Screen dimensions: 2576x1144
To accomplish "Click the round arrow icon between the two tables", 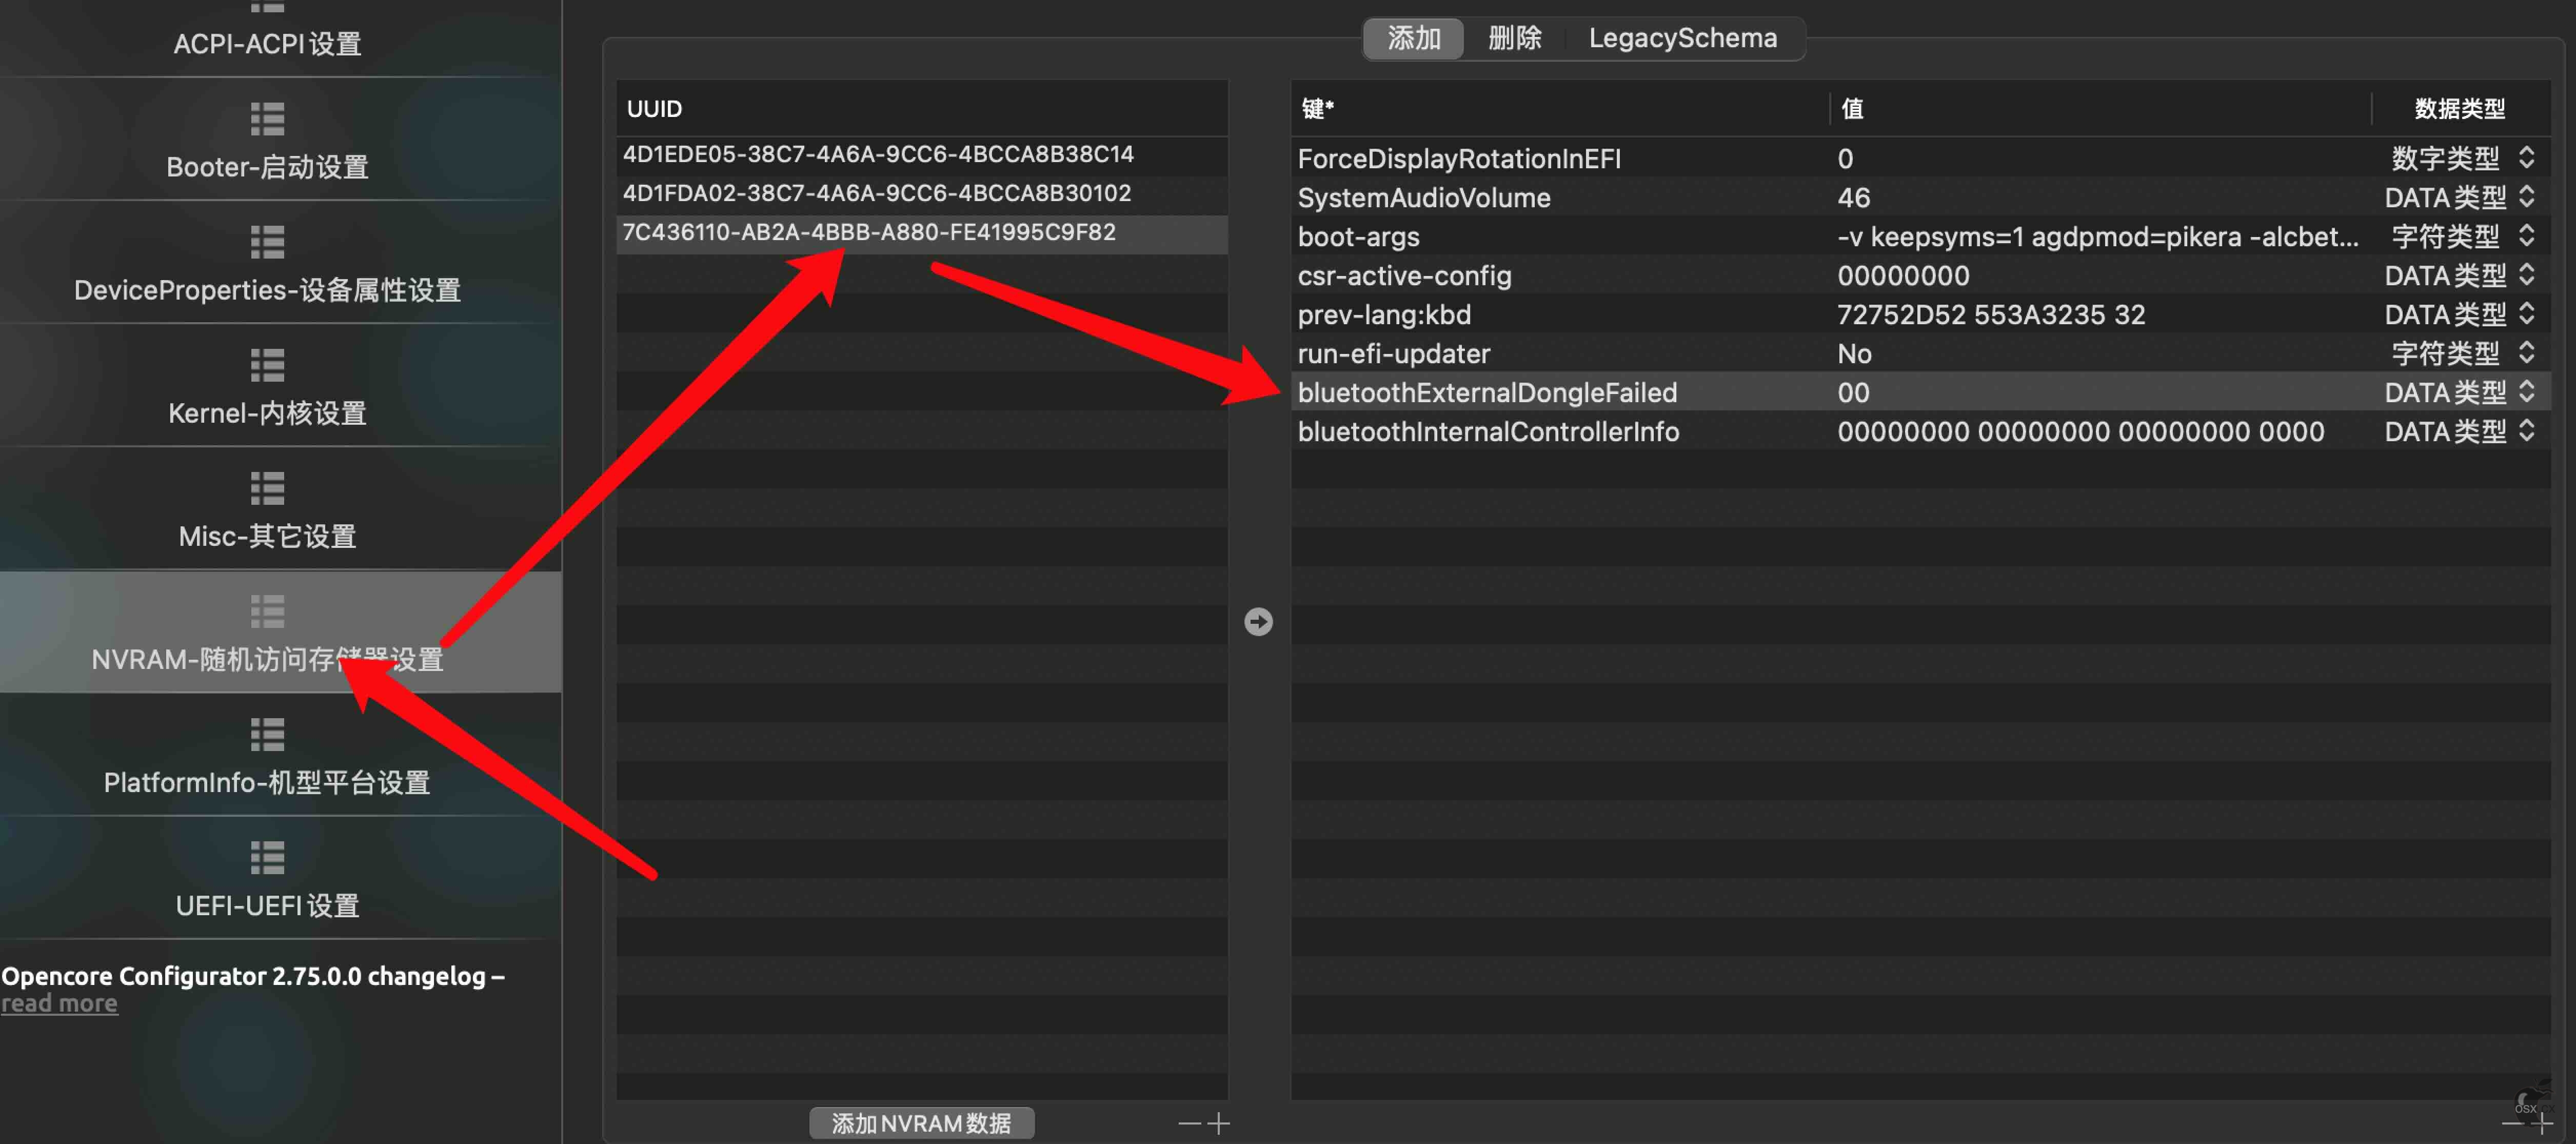I will pyautogui.click(x=1258, y=621).
